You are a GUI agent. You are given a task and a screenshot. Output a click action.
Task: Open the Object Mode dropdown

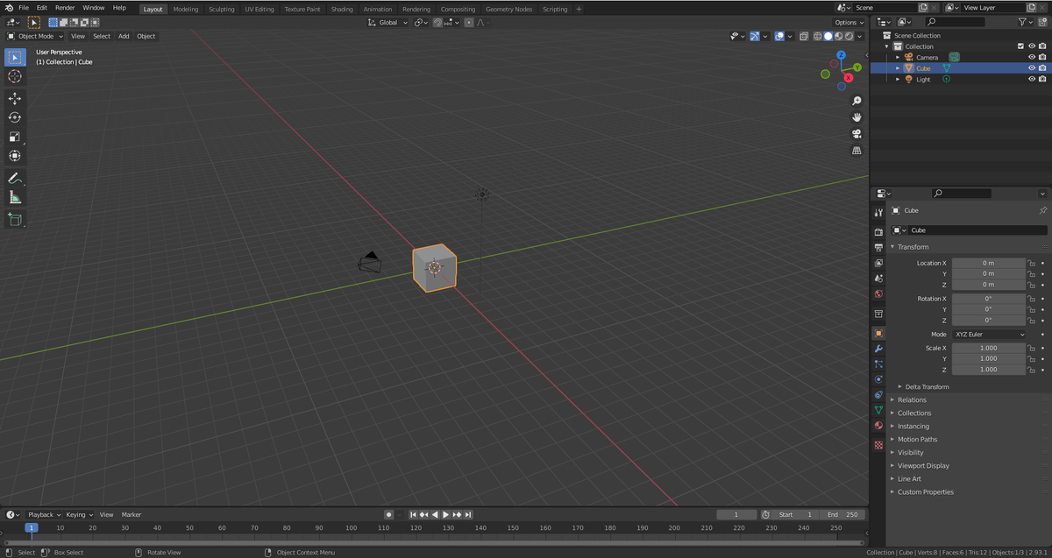point(35,36)
